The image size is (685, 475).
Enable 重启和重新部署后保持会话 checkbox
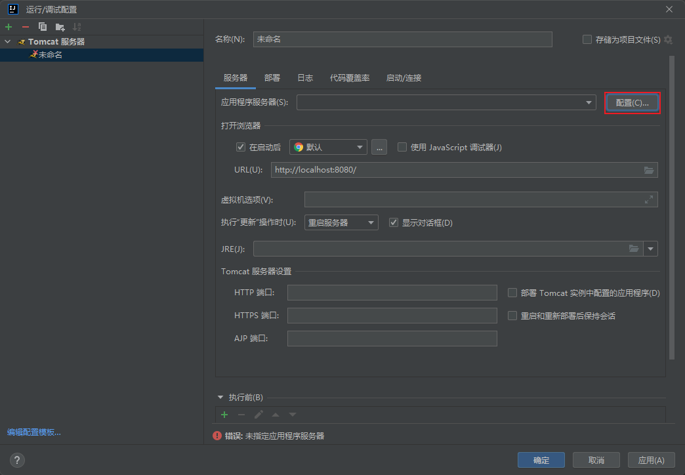[512, 316]
